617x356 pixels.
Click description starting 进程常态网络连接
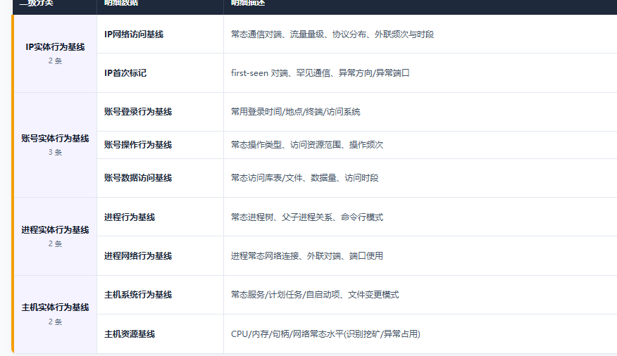(307, 256)
